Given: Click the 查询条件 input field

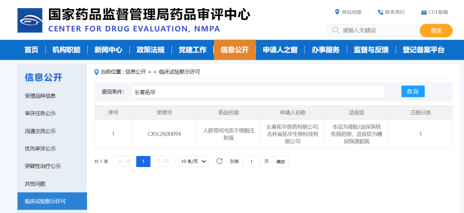Looking at the screenshot, I should click(258, 92).
